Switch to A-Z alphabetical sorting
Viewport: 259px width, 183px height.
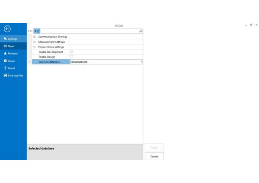tap(37, 32)
